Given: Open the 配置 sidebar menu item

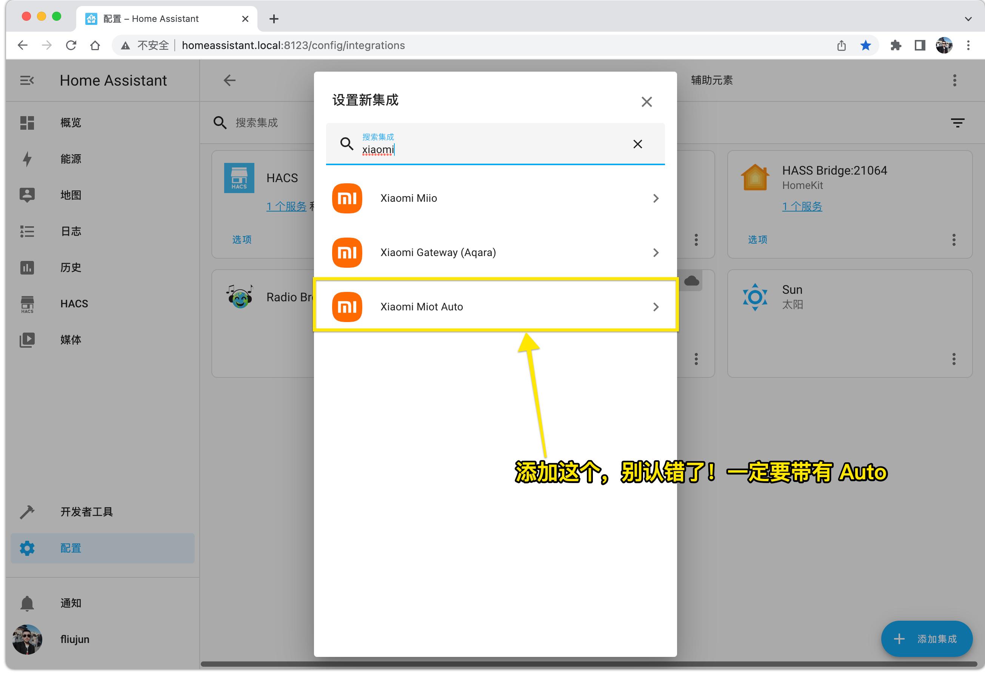Looking at the screenshot, I should (x=70, y=548).
